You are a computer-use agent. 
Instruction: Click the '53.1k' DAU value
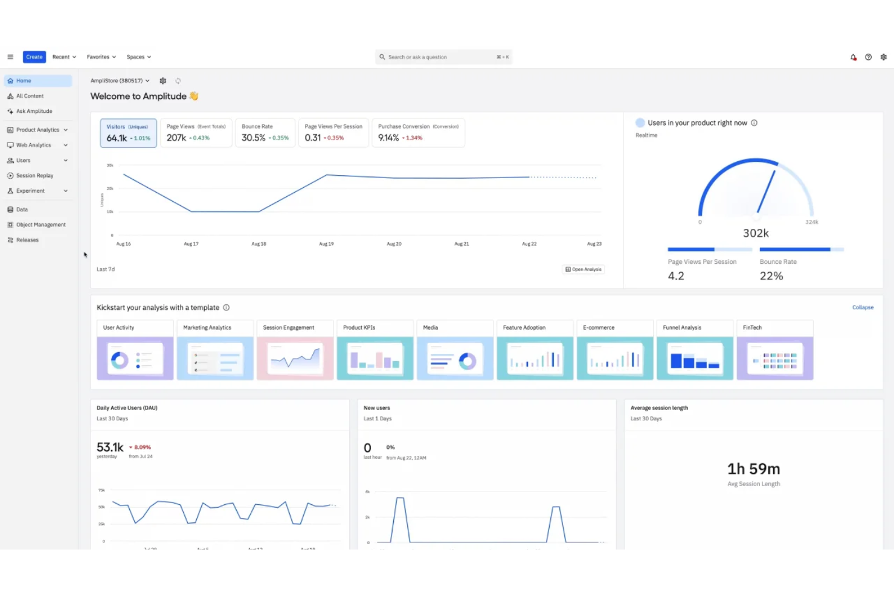[110, 447]
